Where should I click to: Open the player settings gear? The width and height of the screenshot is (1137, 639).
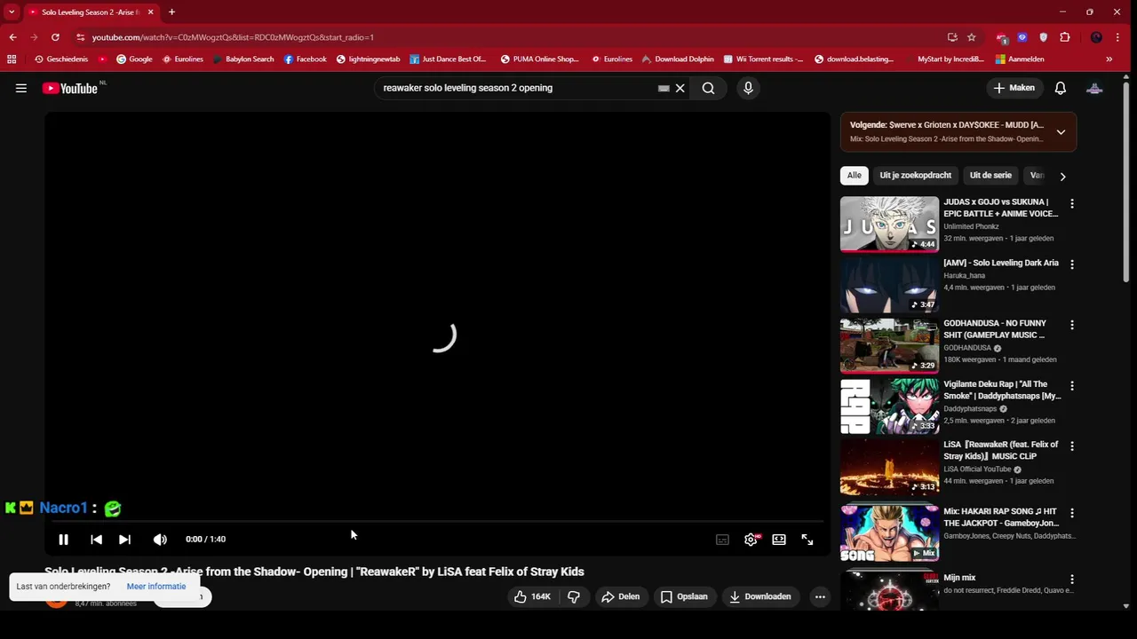pyautogui.click(x=751, y=540)
